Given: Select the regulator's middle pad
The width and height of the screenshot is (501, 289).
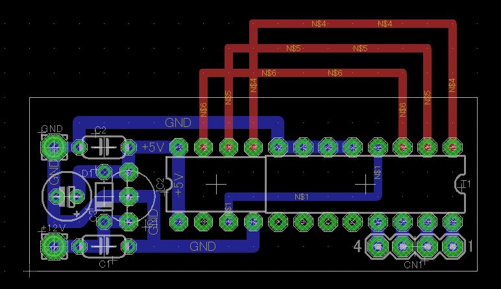Looking at the screenshot, I should coord(128,196).
